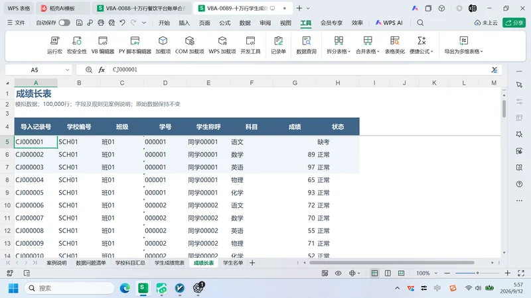Switch to the 数据 ribbon tab

pyautogui.click(x=245, y=23)
